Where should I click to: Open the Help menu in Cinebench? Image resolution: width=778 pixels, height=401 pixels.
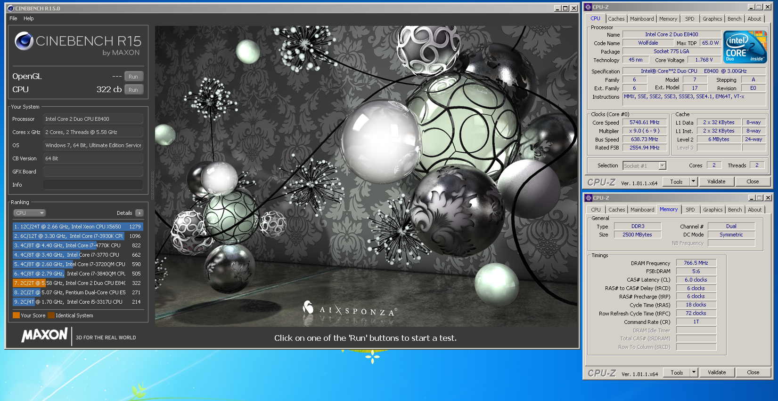coord(29,18)
